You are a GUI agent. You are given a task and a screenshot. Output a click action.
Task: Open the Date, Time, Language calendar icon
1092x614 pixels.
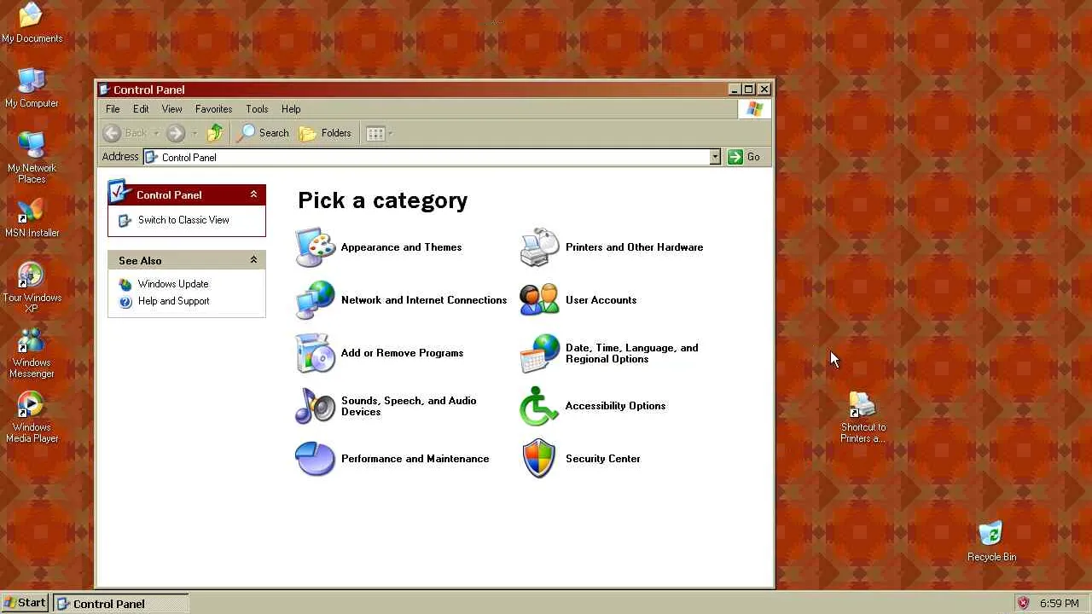540,353
